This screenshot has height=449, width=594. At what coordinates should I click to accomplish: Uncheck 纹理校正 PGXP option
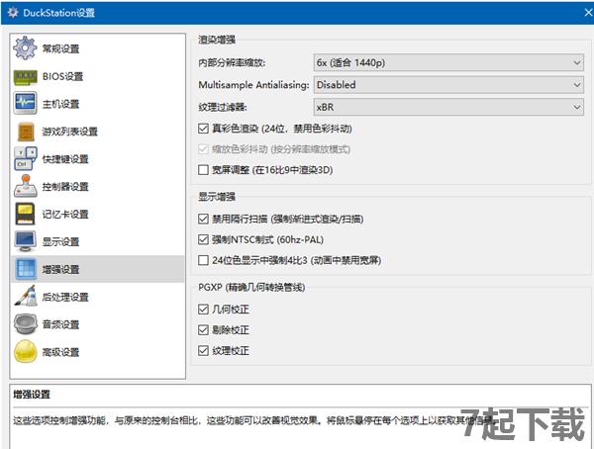click(x=203, y=350)
